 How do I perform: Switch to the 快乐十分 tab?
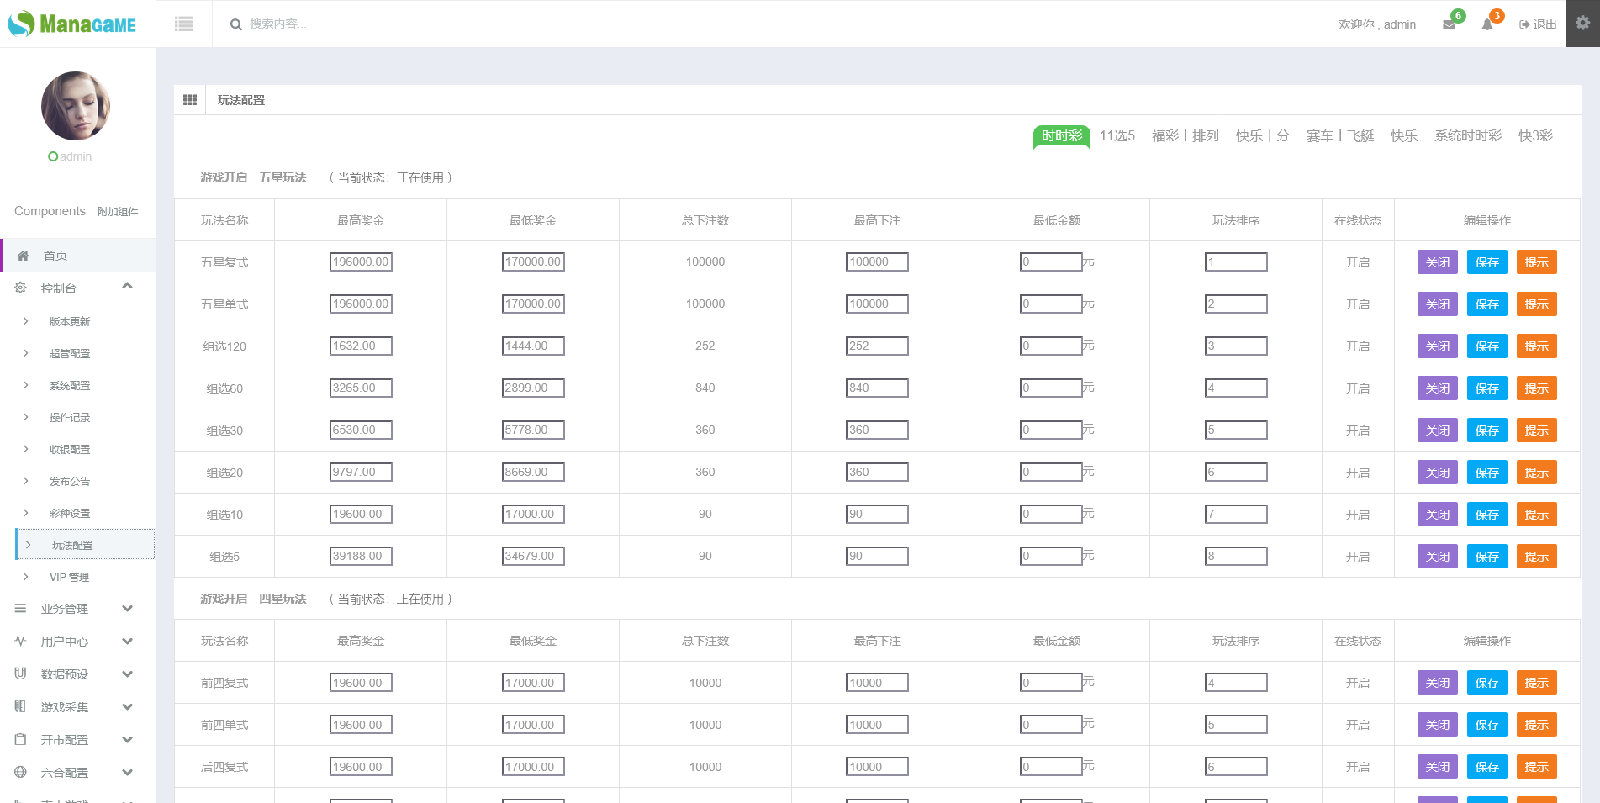tap(1262, 136)
